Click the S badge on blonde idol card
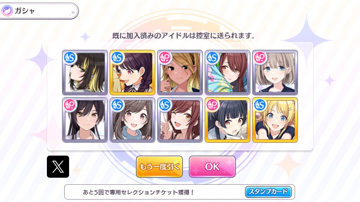 260,105
